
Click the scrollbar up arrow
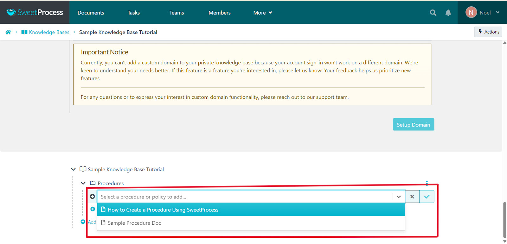tap(505, 43)
